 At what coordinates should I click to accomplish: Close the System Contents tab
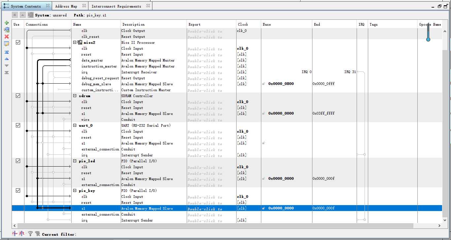pos(48,6)
